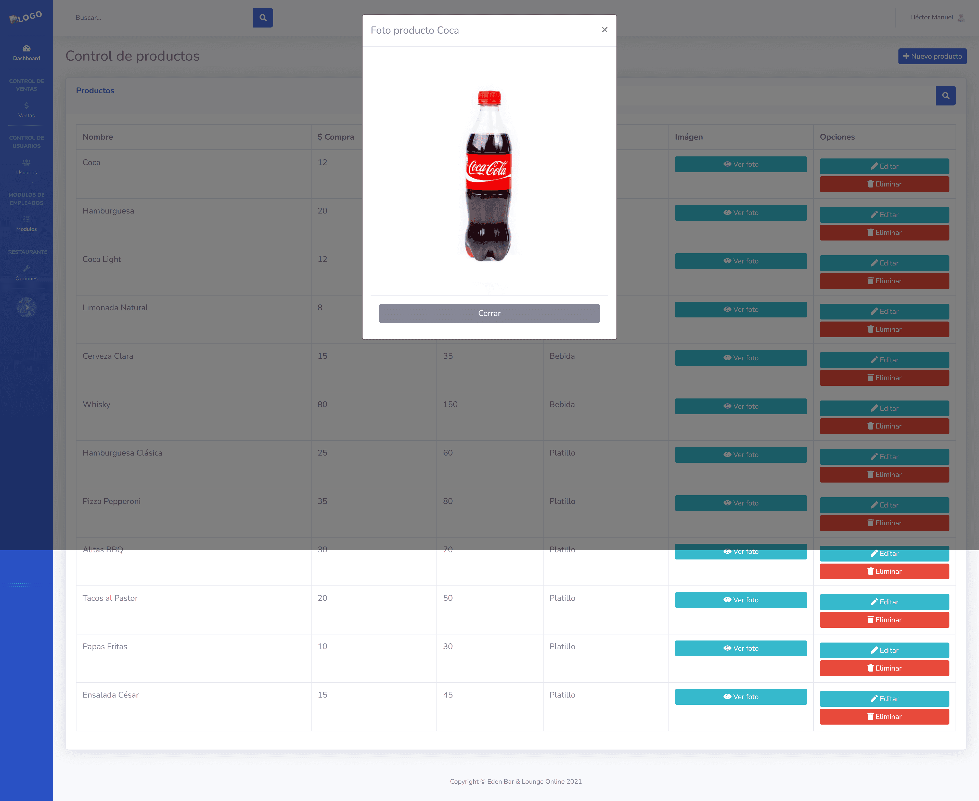Open Modulos in the sidebar
This screenshot has width=979, height=801.
coord(26,224)
